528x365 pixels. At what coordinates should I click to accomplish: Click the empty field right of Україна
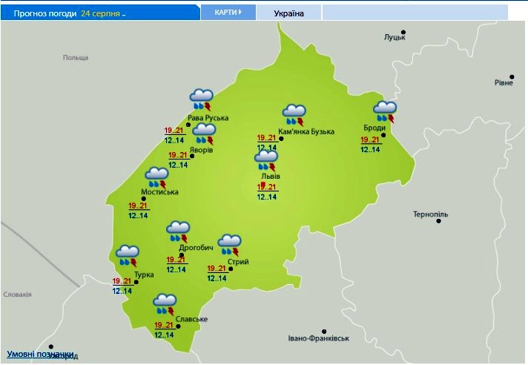click(415, 13)
